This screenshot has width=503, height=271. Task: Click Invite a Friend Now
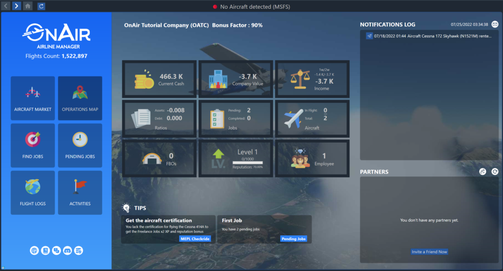point(429,252)
